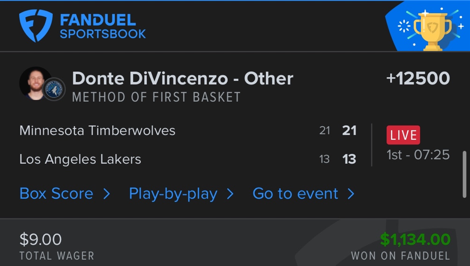Viewport: 470px width, 266px height.
Task: Tap the $9.00 total wager amount
Action: point(40,239)
